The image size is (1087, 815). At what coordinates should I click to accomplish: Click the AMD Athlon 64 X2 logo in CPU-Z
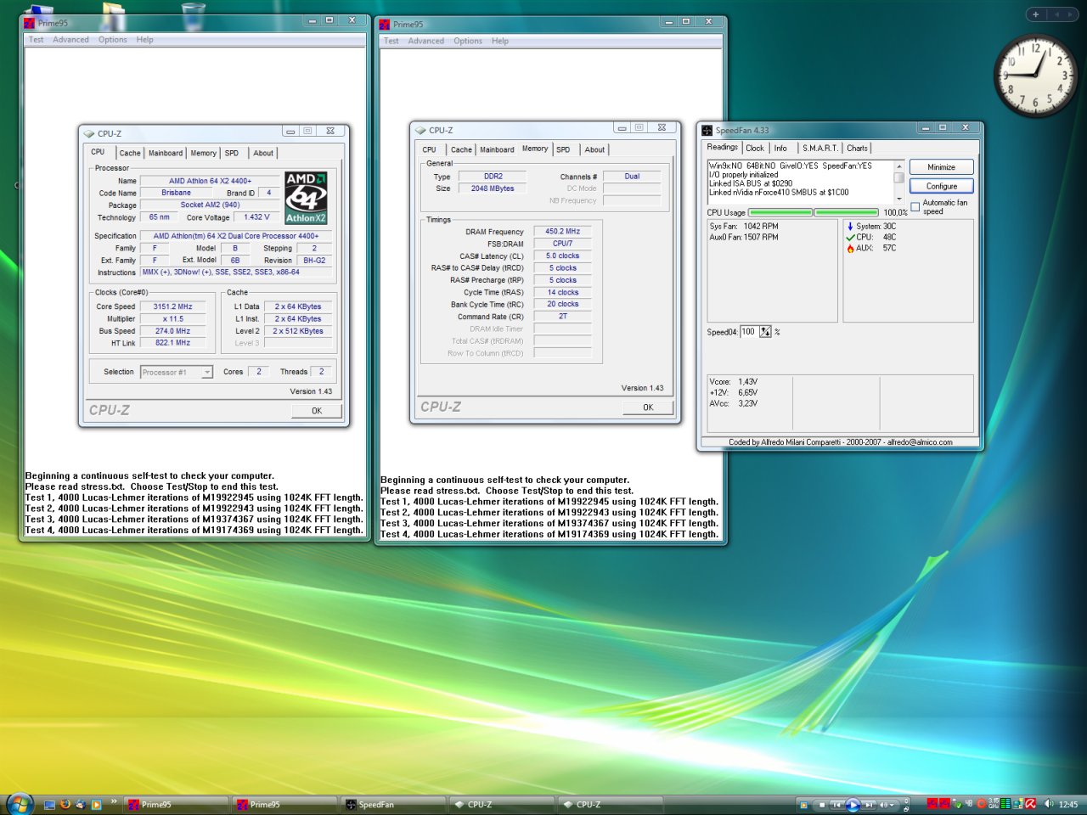point(306,198)
